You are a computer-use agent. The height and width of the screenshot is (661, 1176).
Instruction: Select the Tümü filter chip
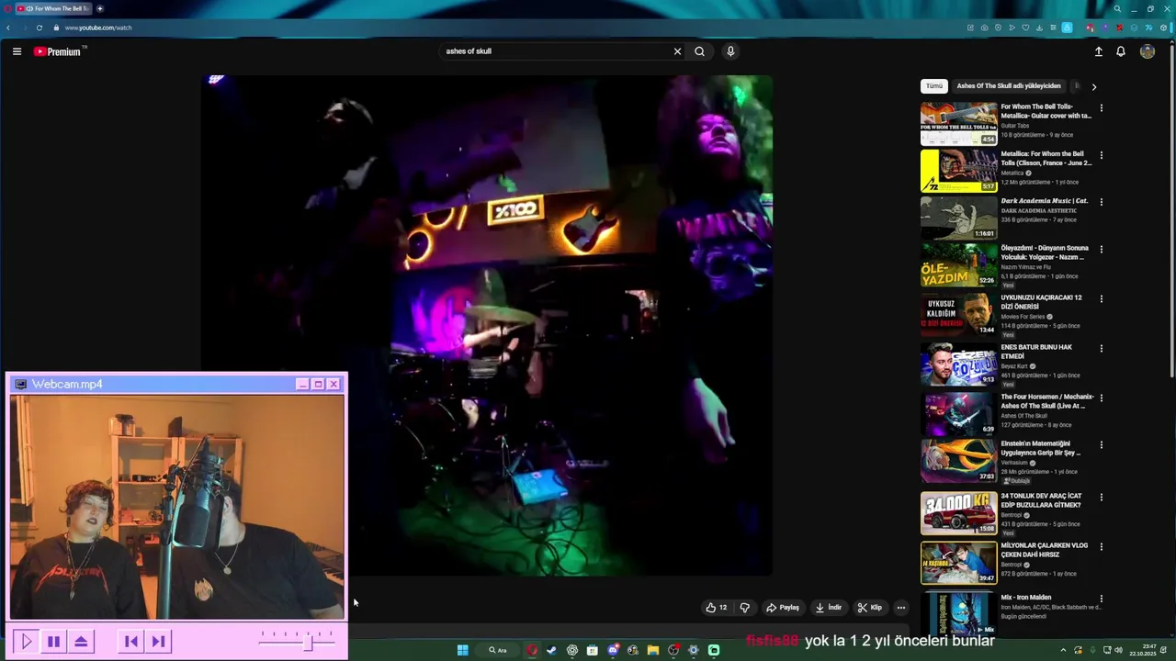pyautogui.click(x=934, y=86)
